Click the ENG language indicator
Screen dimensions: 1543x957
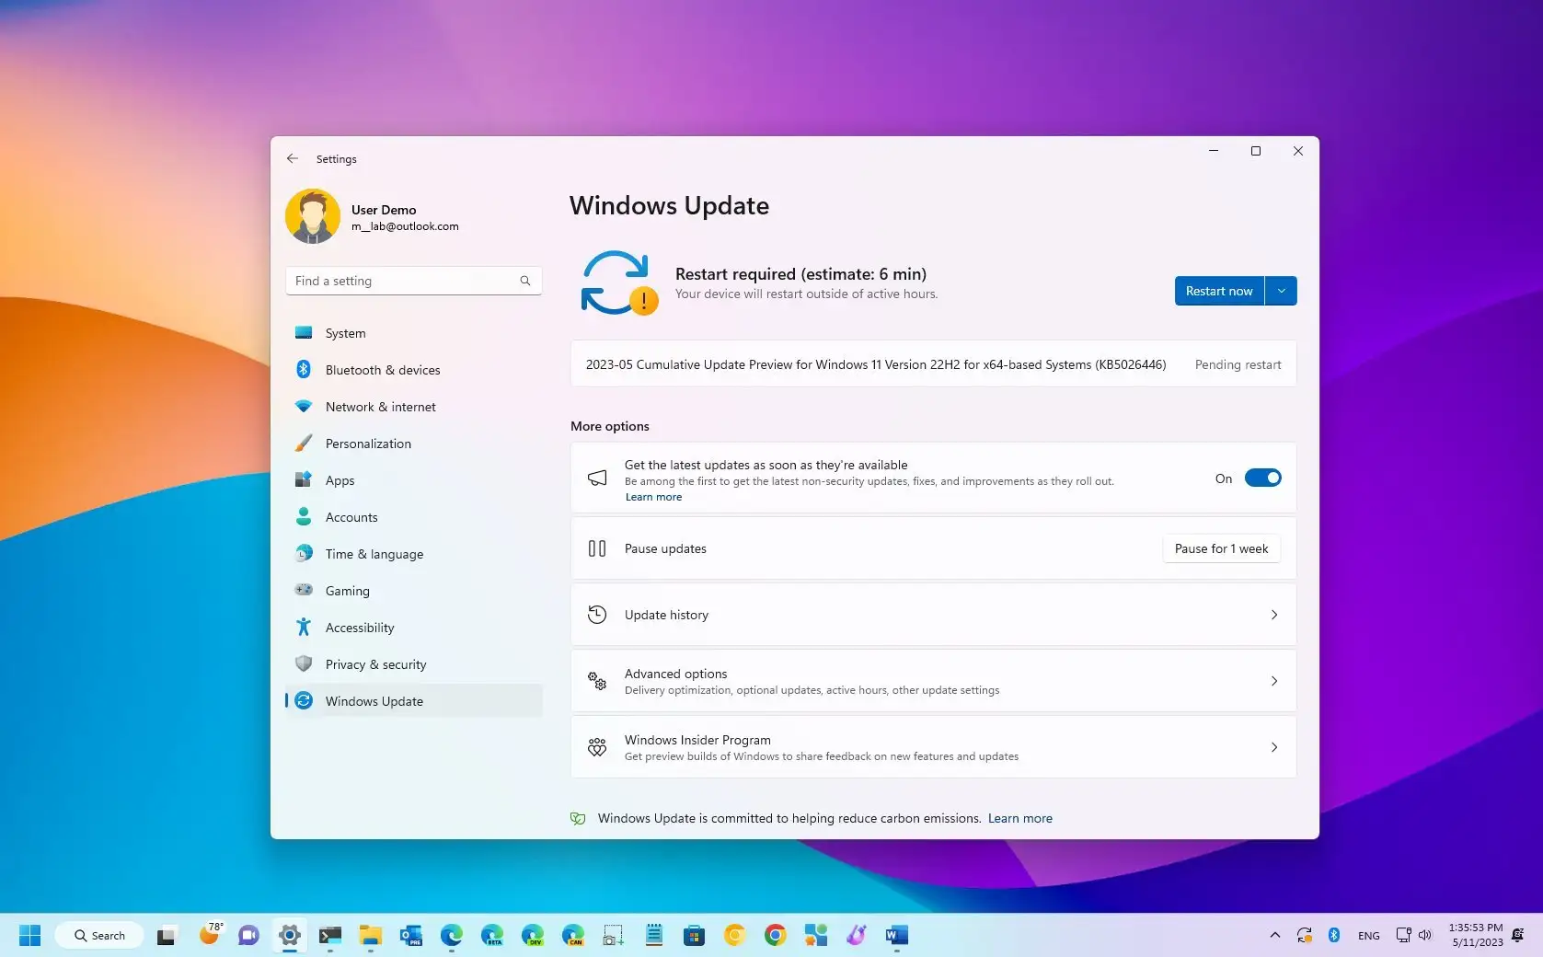(x=1368, y=936)
